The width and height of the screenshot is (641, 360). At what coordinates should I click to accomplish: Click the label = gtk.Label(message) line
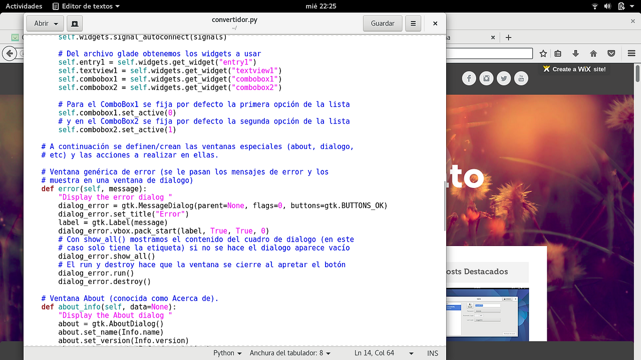pyautogui.click(x=113, y=222)
